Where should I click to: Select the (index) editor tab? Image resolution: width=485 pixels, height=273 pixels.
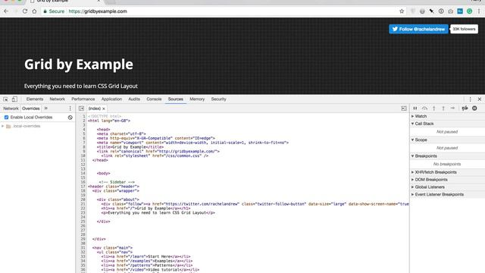[x=95, y=108]
